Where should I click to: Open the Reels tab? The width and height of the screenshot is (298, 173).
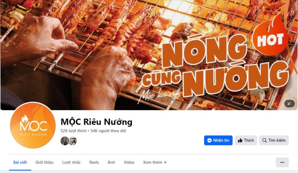click(94, 162)
